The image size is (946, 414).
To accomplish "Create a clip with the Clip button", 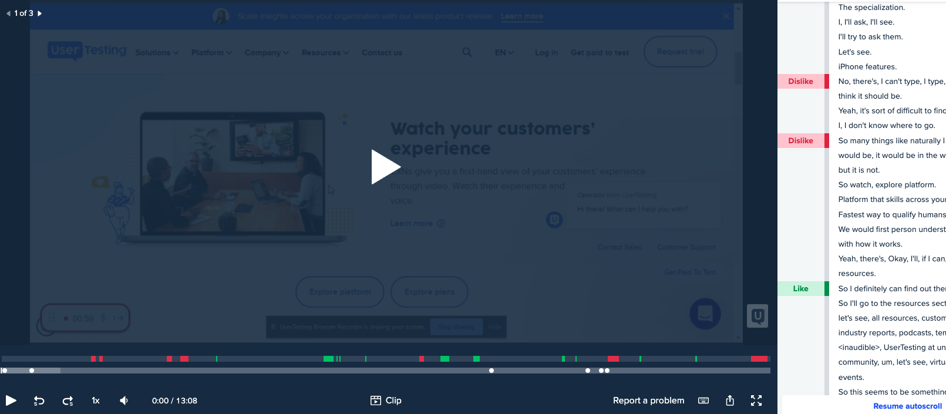I will click(386, 400).
